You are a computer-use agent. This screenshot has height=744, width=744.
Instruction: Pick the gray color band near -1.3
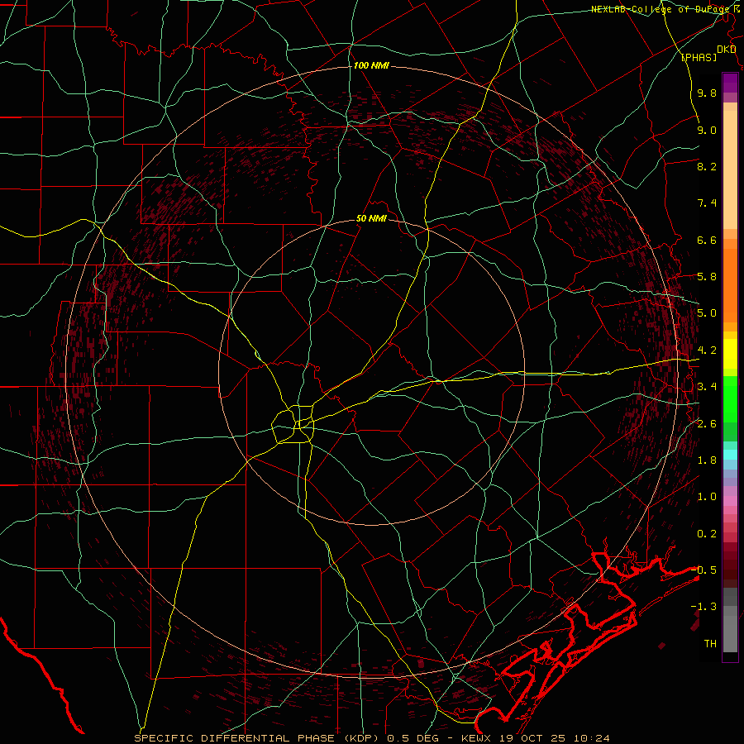[730, 608]
